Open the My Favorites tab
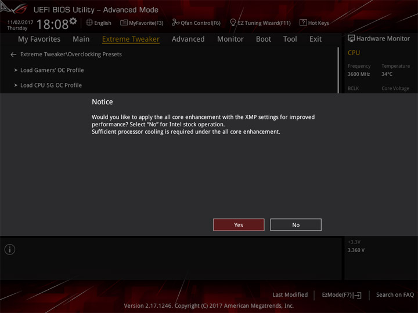Viewport: 418px width, 313px height. click(x=39, y=39)
